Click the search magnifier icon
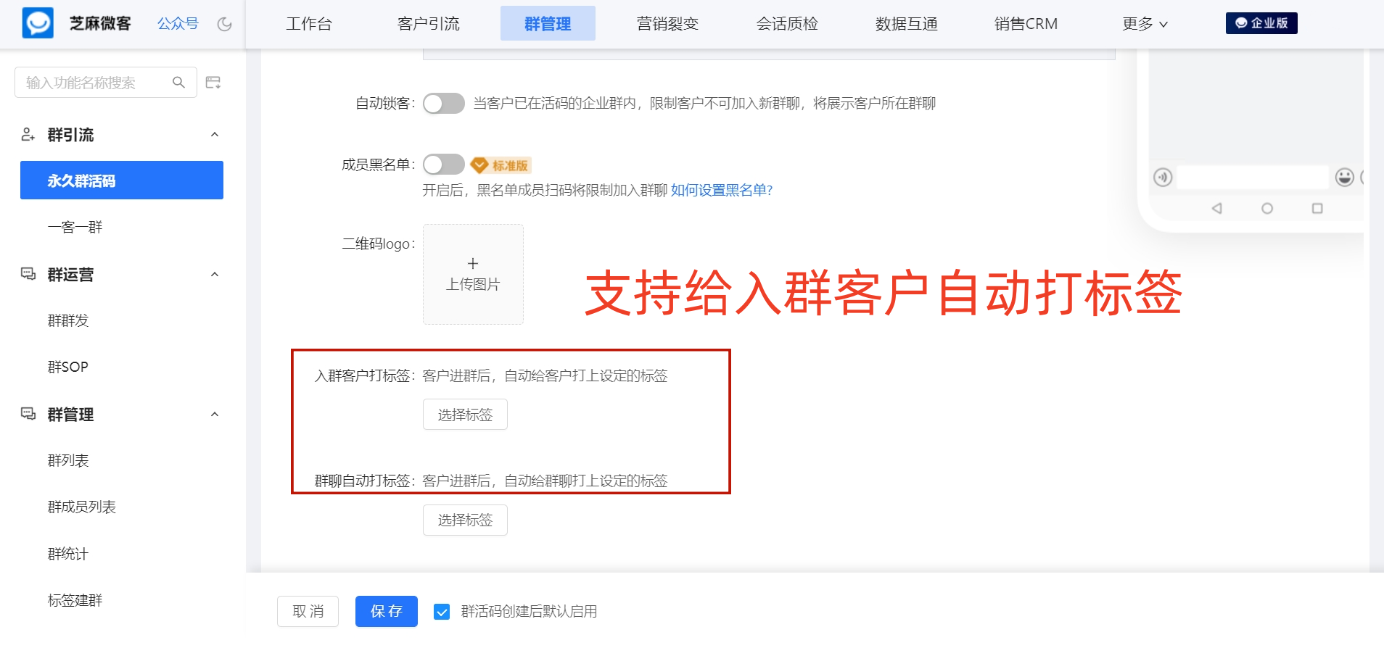The height and width of the screenshot is (648, 1384). [178, 83]
